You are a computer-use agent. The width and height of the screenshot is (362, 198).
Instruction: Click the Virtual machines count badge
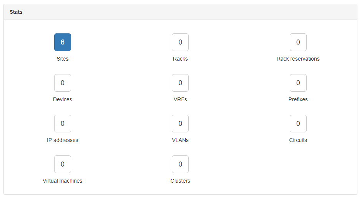pos(63,164)
